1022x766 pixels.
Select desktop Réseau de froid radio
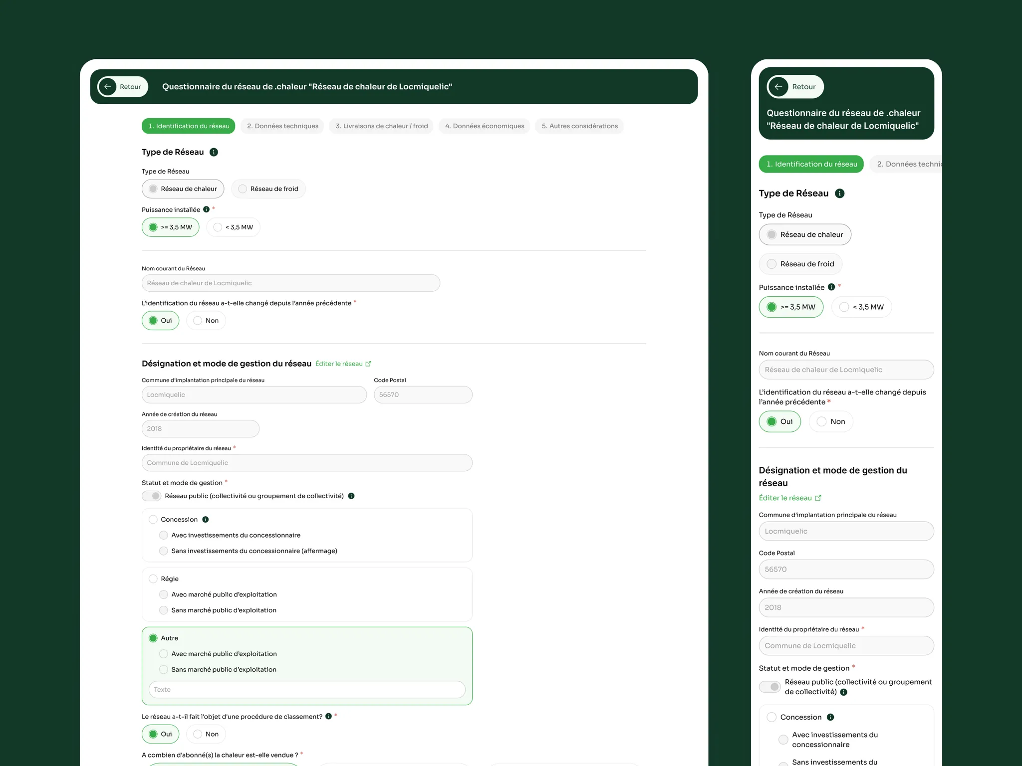268,189
